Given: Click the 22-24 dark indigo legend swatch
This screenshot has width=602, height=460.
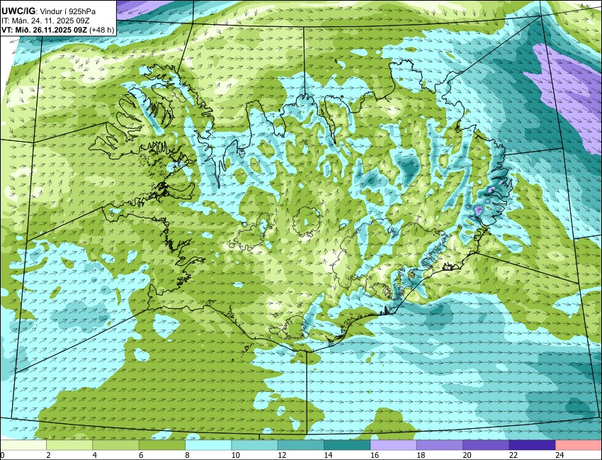Looking at the screenshot, I should tap(532, 445).
